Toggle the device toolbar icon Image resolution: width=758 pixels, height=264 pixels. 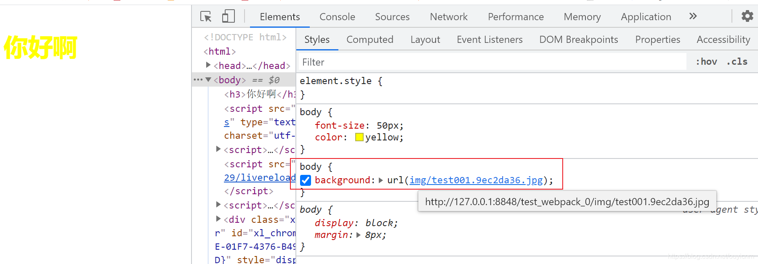pyautogui.click(x=228, y=16)
